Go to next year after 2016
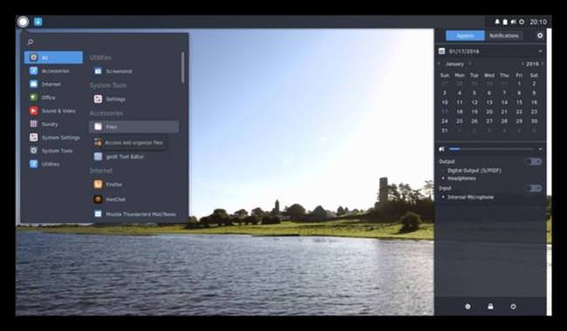 pyautogui.click(x=542, y=64)
